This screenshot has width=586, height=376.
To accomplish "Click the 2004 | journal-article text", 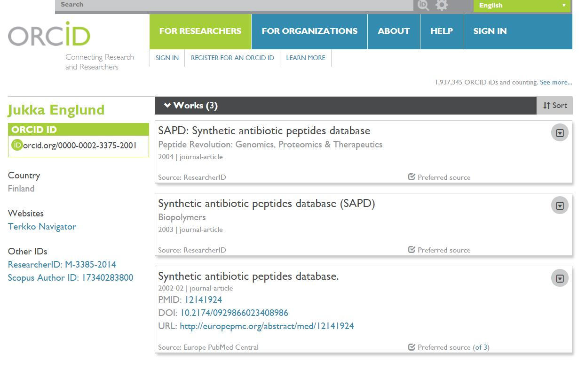I will point(190,157).
